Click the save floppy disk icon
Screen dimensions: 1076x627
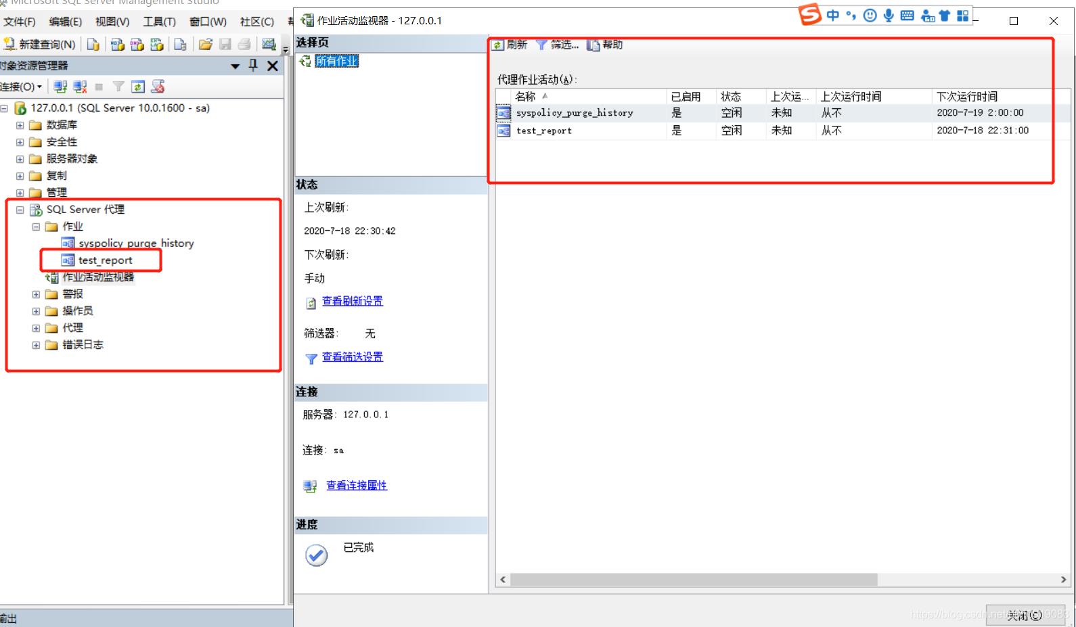pyautogui.click(x=225, y=44)
